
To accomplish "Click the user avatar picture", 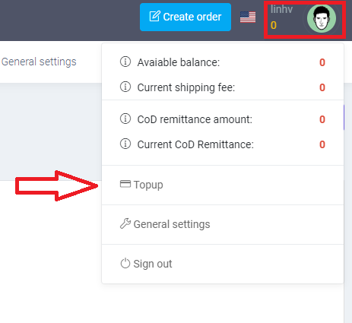I will point(322,18).
